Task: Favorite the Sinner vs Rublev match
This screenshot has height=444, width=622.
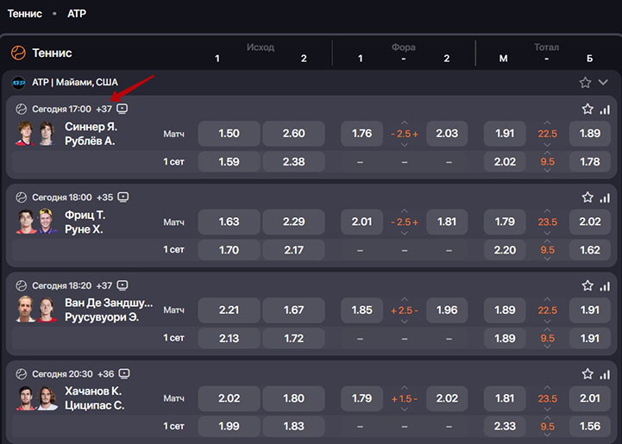Action: (x=587, y=109)
